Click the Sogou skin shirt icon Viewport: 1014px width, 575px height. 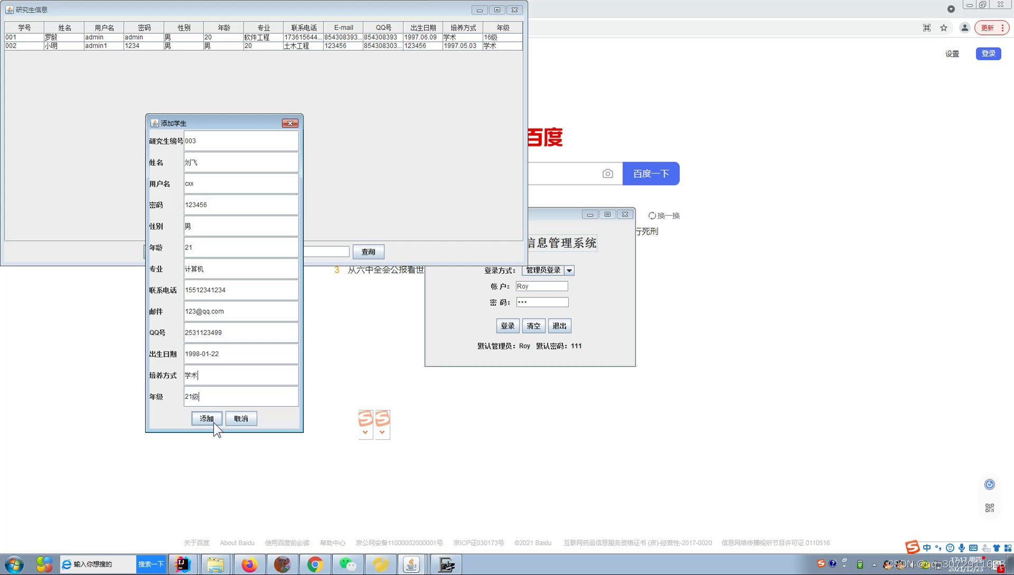(x=997, y=548)
